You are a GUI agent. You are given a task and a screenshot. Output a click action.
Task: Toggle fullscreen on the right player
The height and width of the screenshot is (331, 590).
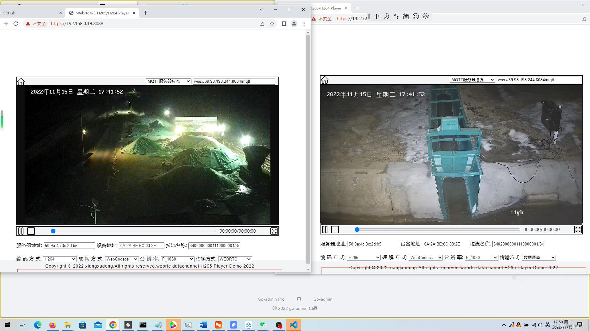coord(578,230)
